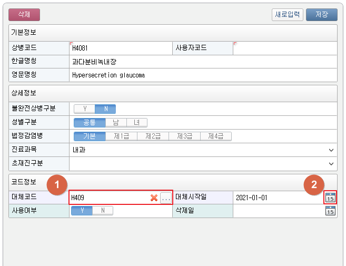346x266 pixels.
Task: Choose 기본 for 법정감염병
Action: pos(90,136)
